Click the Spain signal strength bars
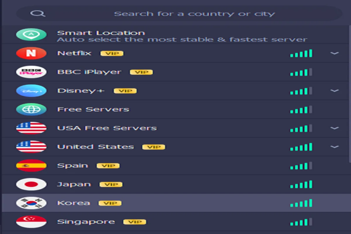Viewport: 351px width, 234px height. point(301,166)
